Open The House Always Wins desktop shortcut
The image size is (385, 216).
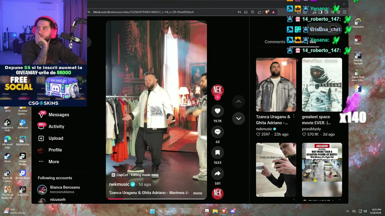click(x=8, y=193)
